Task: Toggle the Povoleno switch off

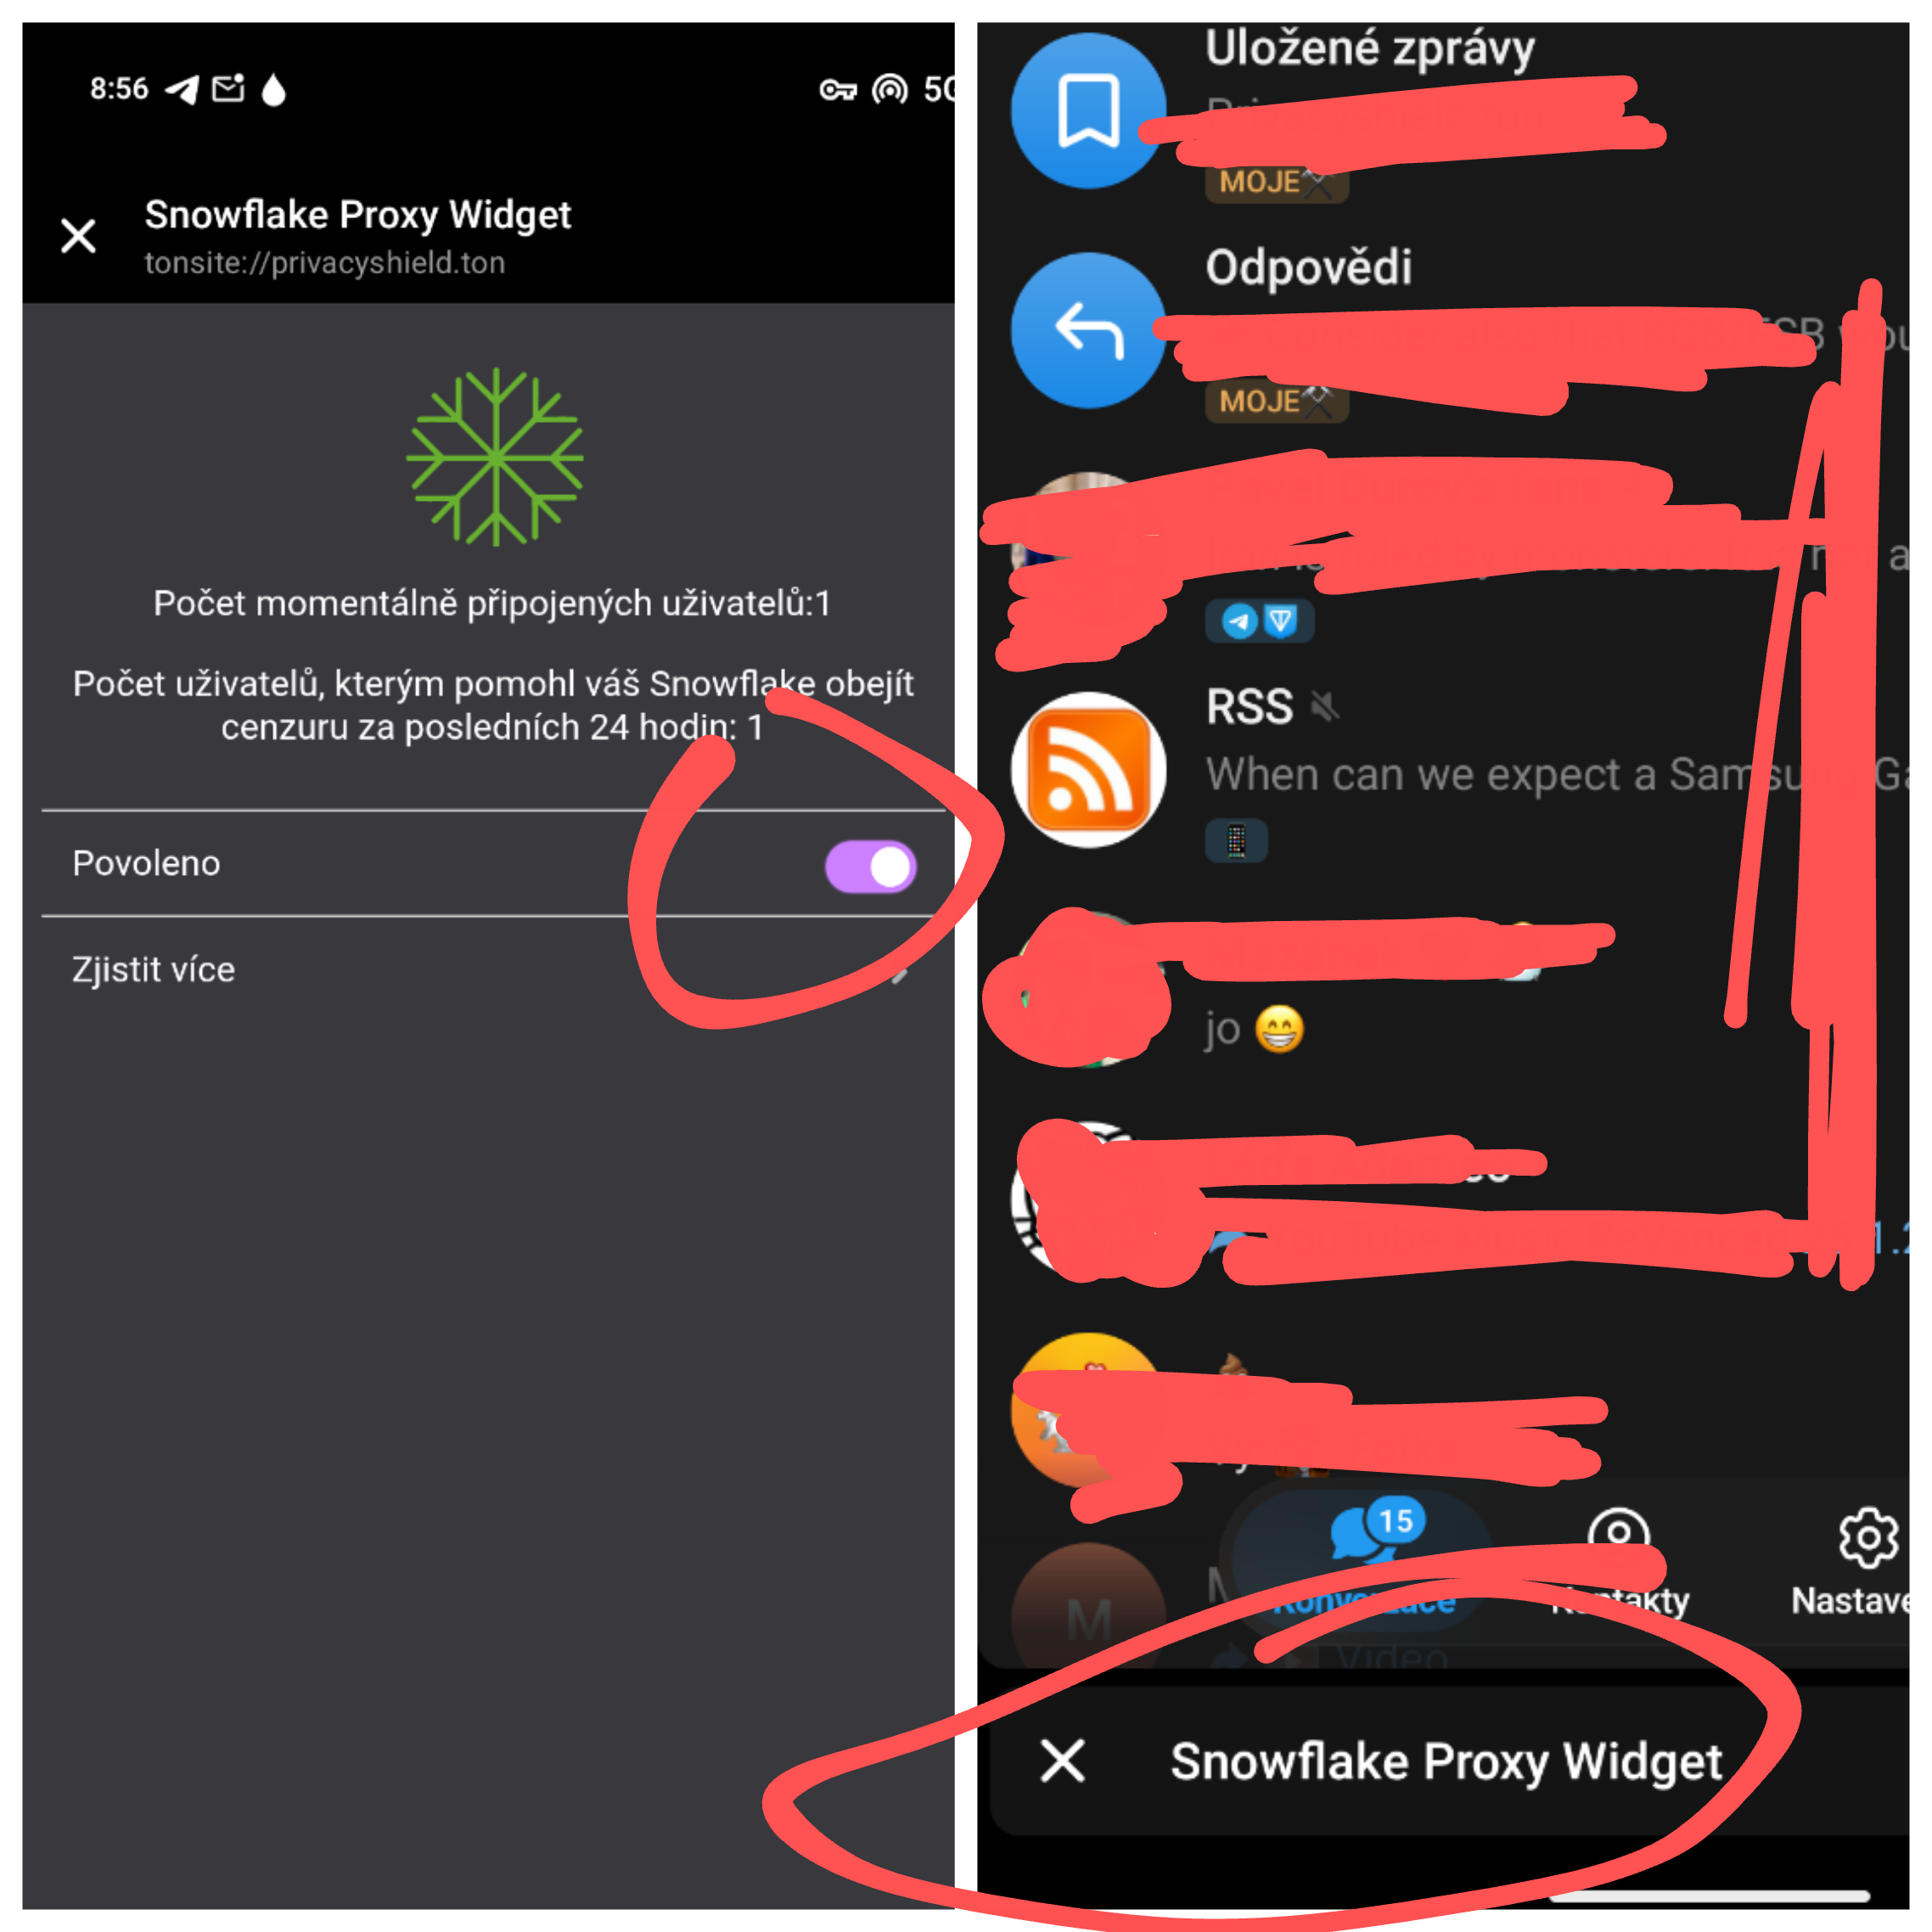Action: pos(870,866)
